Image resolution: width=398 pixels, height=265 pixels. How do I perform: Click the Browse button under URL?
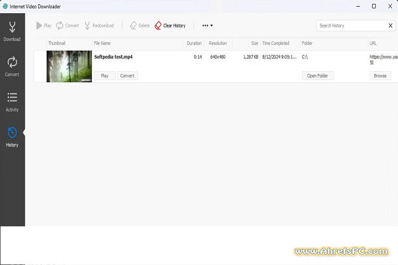tap(380, 76)
